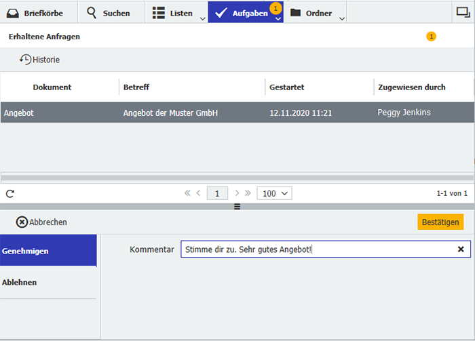Viewport: 475px width, 341px height.
Task: Click the Ordner folder icon
Action: click(x=295, y=13)
